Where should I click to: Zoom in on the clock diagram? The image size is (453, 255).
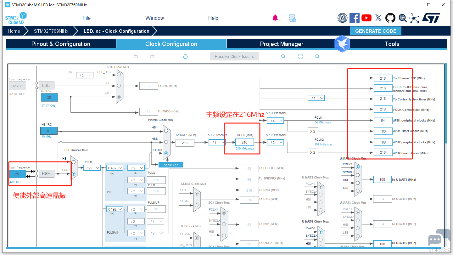point(283,56)
